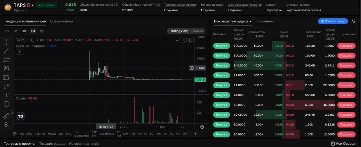Collapse the chart legend with chevron

19,52
